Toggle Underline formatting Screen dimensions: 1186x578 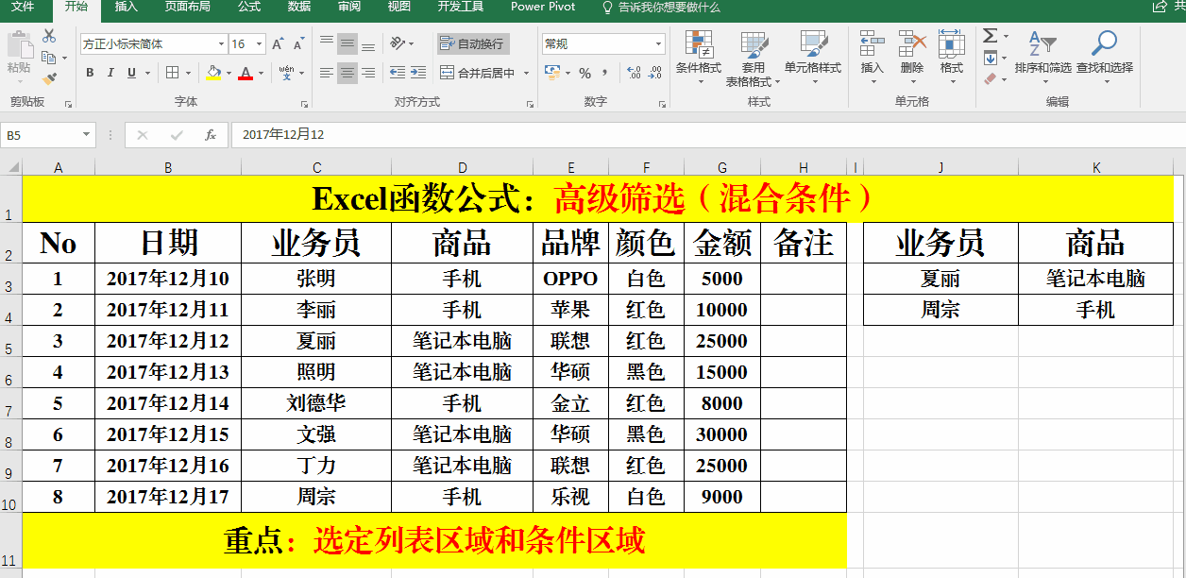click(129, 73)
